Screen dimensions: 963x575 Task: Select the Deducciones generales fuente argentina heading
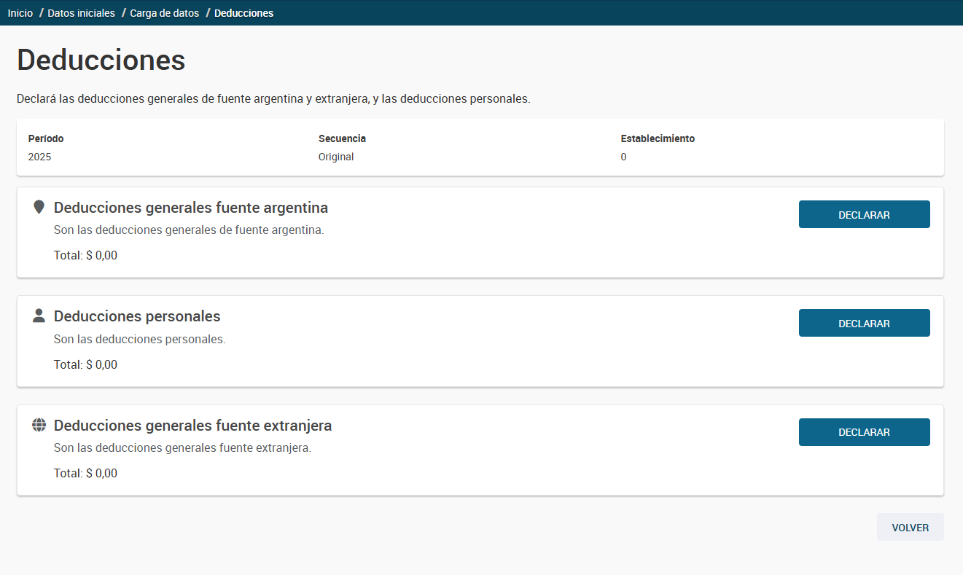click(x=191, y=208)
